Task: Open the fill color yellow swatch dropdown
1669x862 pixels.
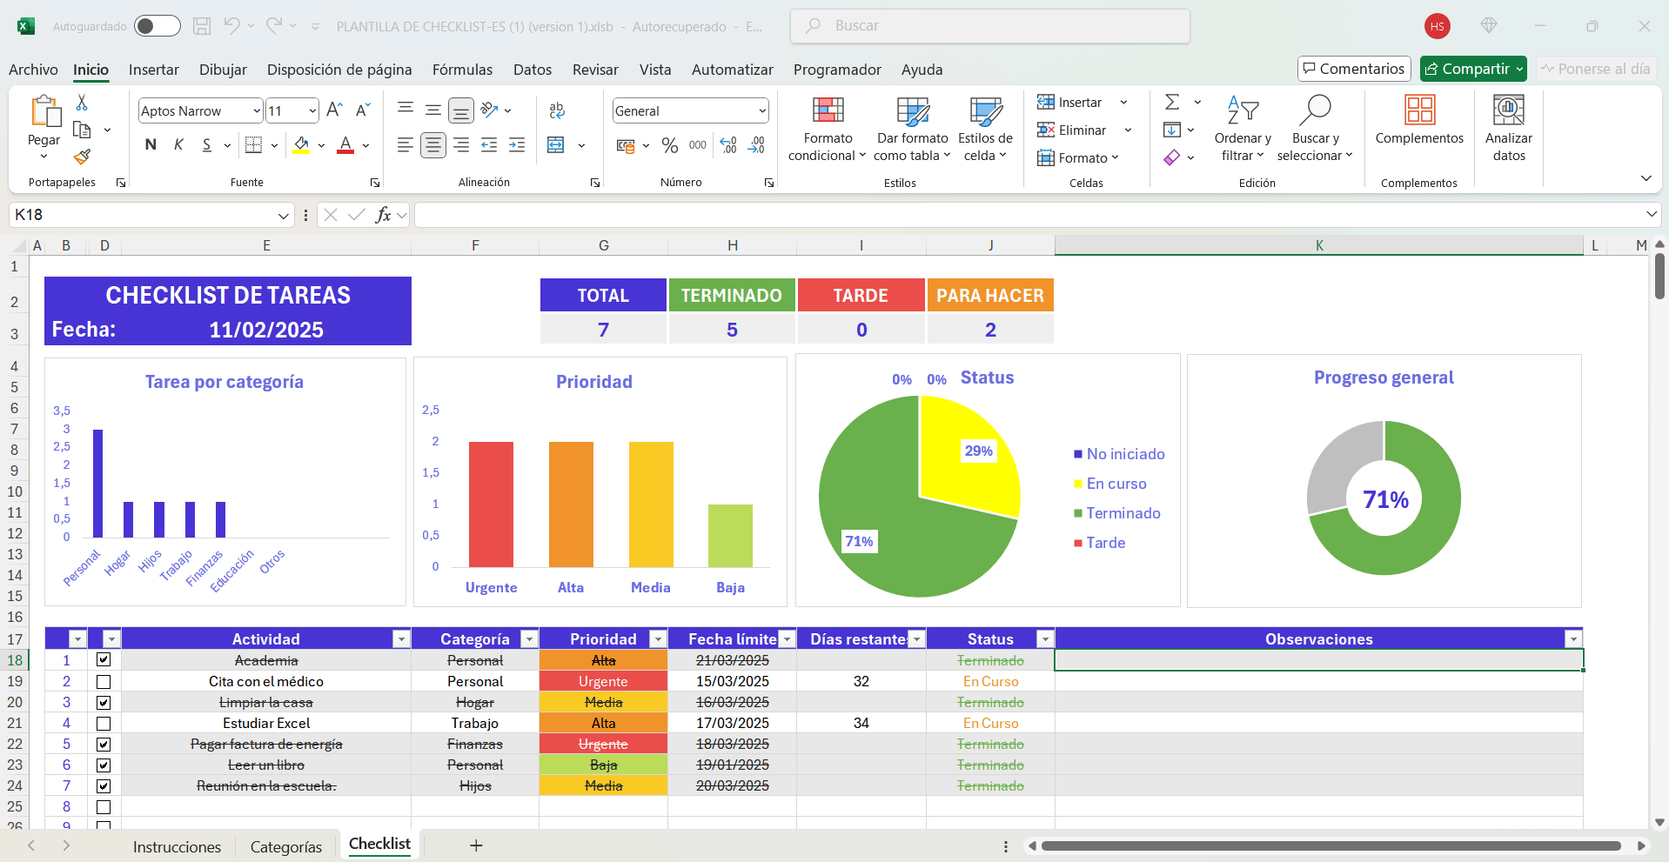Action: point(321,145)
